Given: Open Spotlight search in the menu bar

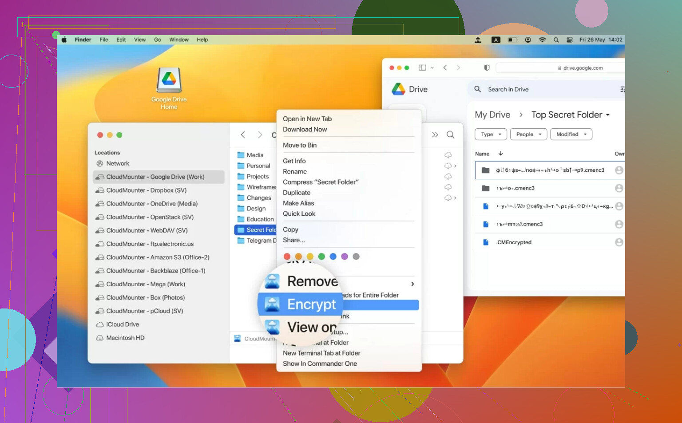Looking at the screenshot, I should pyautogui.click(x=556, y=40).
